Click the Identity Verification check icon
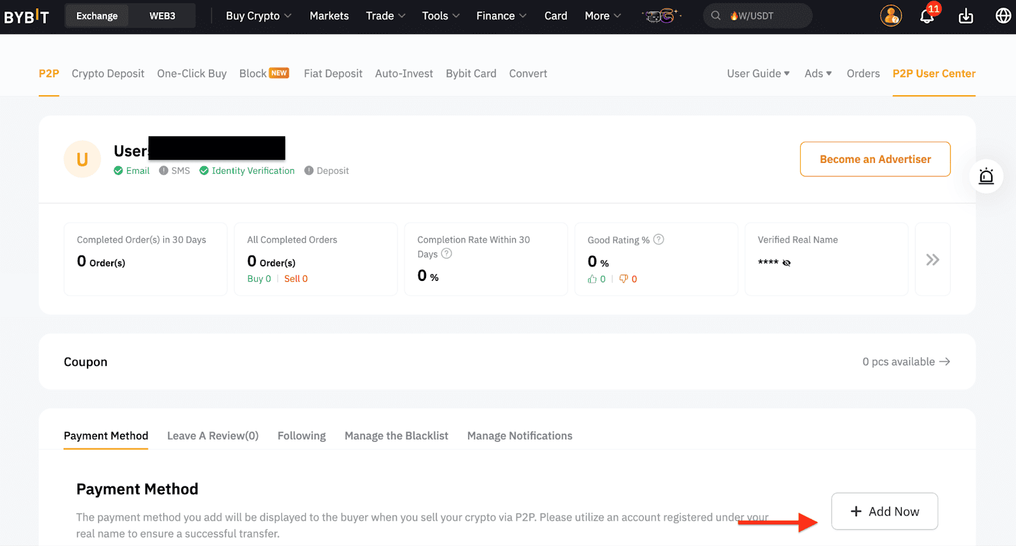The width and height of the screenshot is (1016, 546). click(x=204, y=171)
